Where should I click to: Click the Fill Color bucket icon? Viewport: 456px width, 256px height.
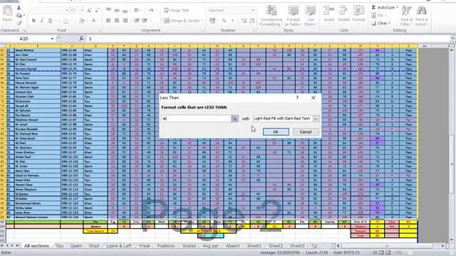[82, 21]
